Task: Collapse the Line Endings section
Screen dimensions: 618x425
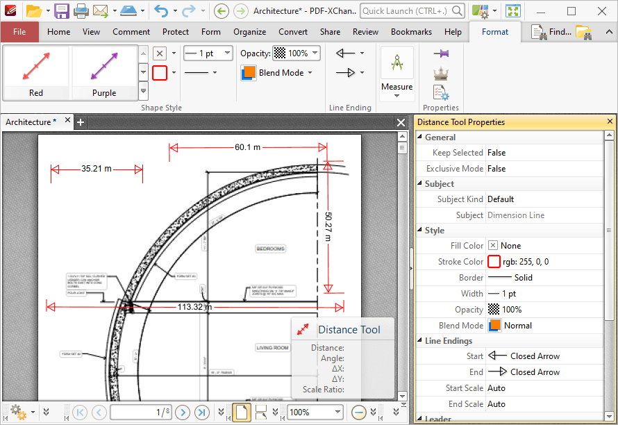Action: pyautogui.click(x=419, y=340)
